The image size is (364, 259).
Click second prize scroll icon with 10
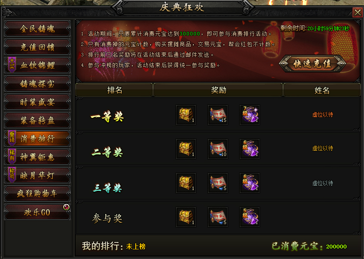(218, 149)
